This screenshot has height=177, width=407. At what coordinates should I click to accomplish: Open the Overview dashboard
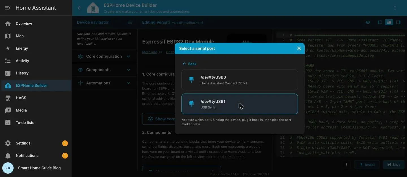coord(36,24)
